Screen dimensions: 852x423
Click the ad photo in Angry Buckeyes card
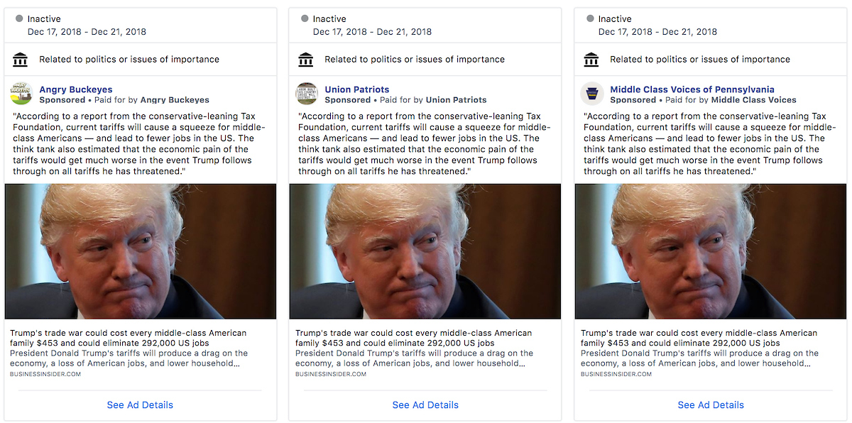(141, 251)
